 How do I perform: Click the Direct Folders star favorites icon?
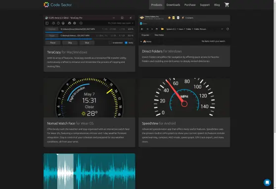pos(169,18)
